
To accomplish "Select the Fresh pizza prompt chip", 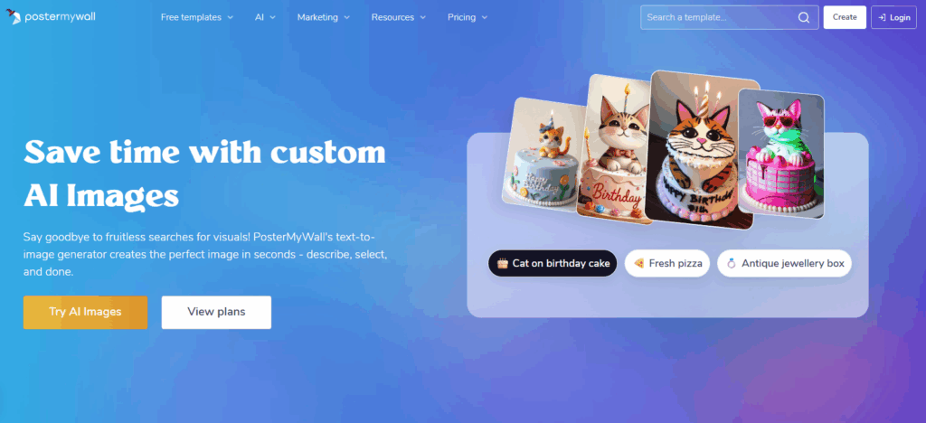I will [667, 264].
